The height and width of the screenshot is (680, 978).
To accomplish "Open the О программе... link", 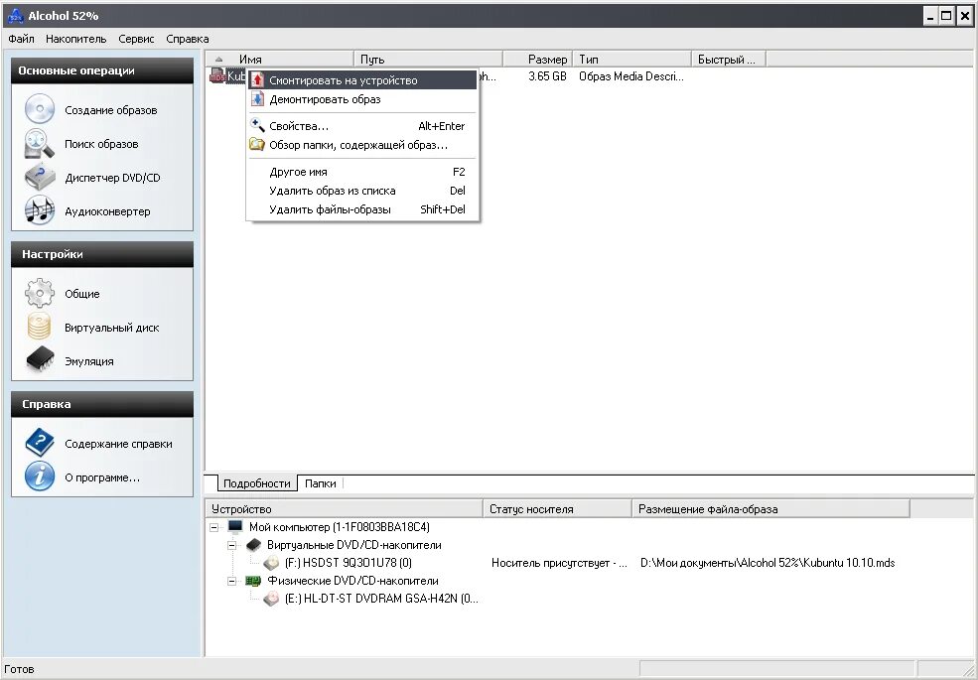I will [x=101, y=477].
